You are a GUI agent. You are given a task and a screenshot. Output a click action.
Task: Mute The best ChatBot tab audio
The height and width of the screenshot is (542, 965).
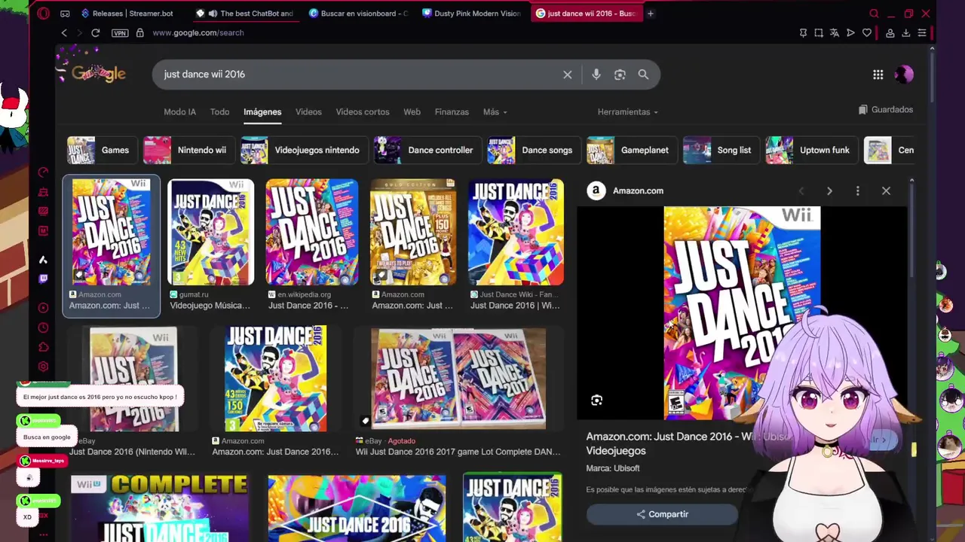click(213, 14)
